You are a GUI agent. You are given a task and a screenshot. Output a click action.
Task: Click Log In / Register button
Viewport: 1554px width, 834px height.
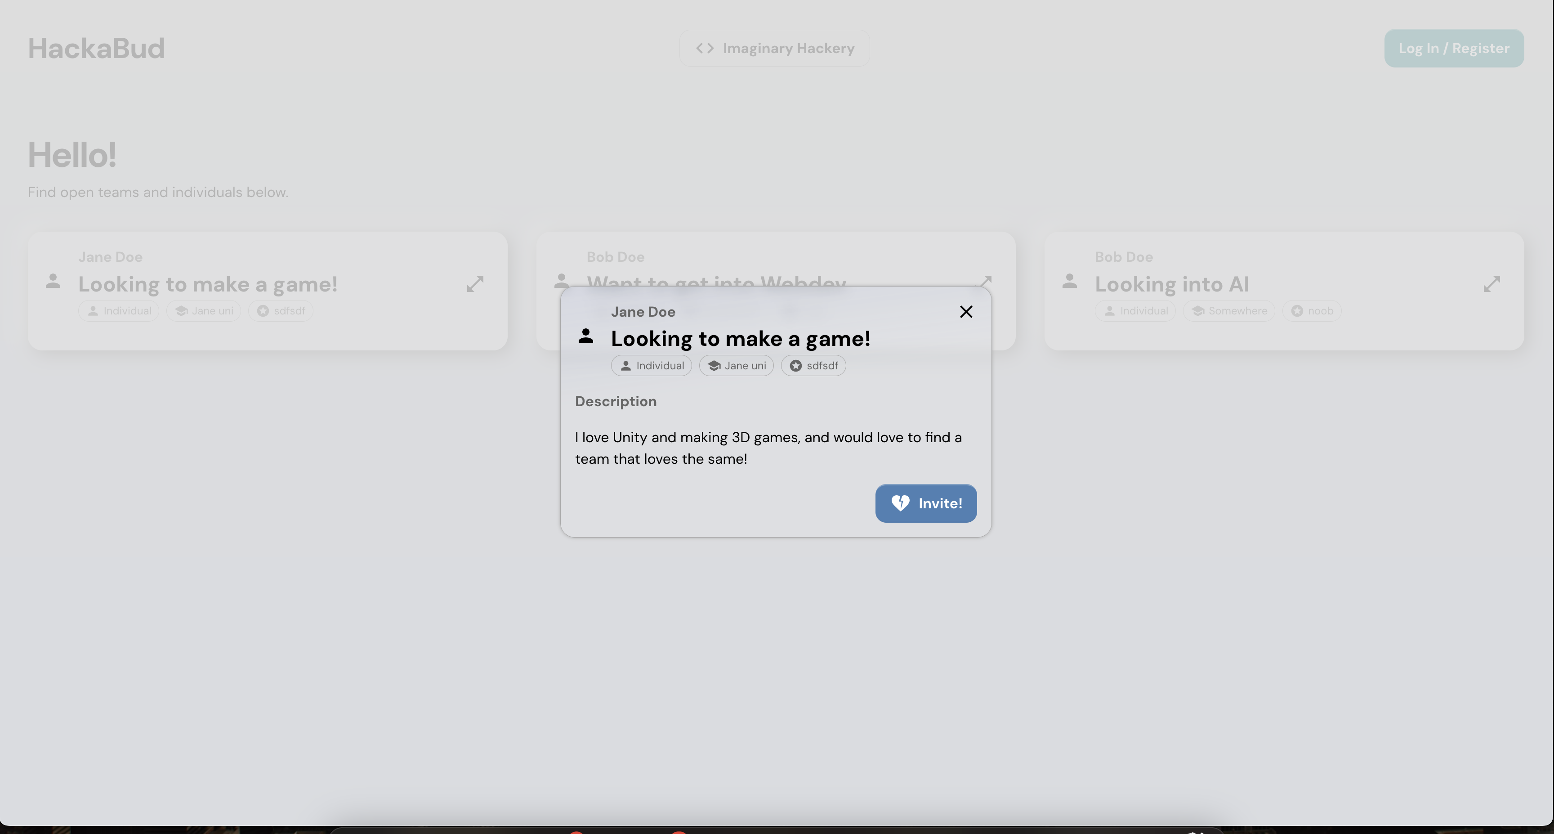[x=1453, y=48]
